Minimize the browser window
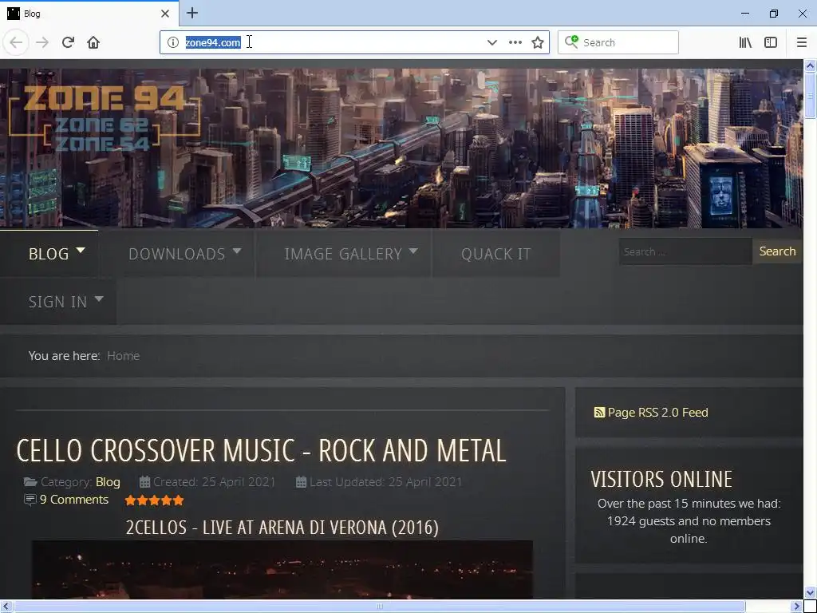 pyautogui.click(x=745, y=14)
